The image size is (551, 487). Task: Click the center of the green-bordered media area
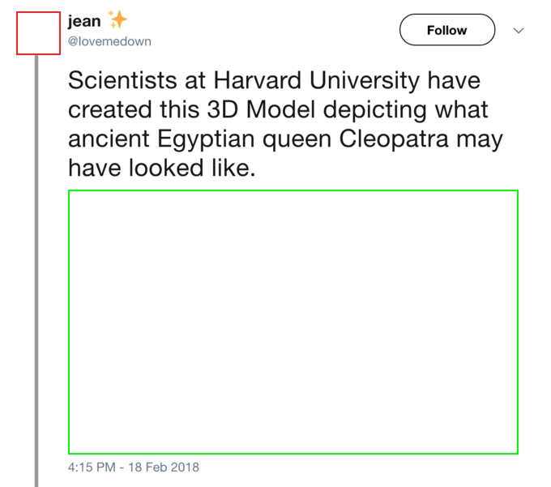pos(293,322)
